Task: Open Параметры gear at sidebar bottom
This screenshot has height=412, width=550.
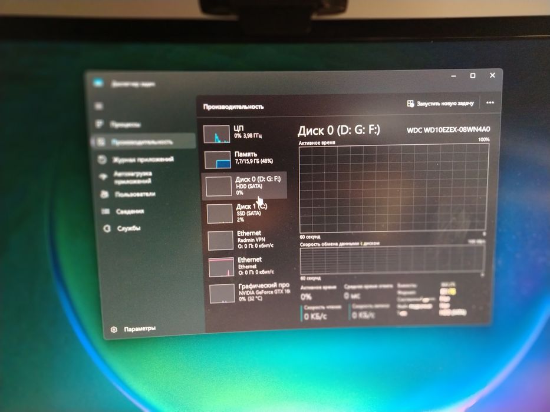Action: pos(133,329)
